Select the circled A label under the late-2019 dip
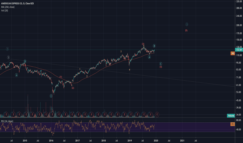Image resolution: width=243 pixels, height=143 pixels. pyautogui.click(x=149, y=57)
